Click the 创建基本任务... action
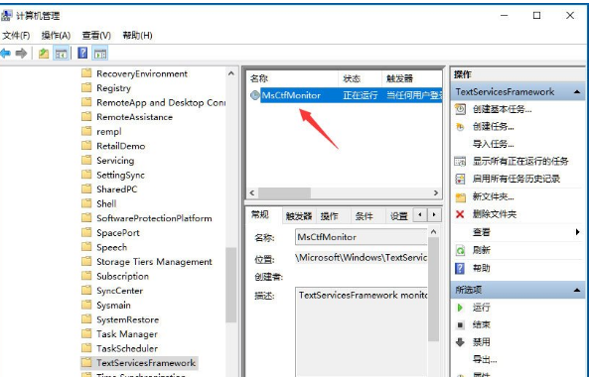 (x=502, y=109)
